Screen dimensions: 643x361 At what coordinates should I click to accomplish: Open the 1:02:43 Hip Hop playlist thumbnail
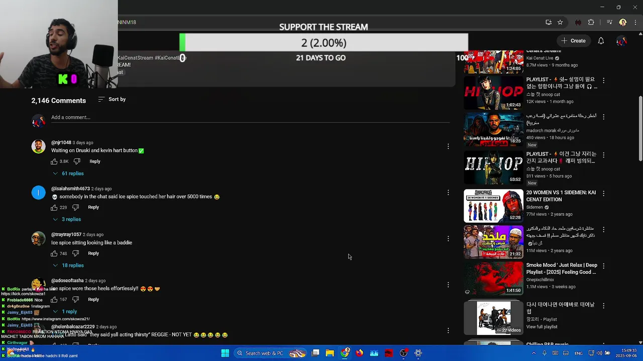(493, 92)
